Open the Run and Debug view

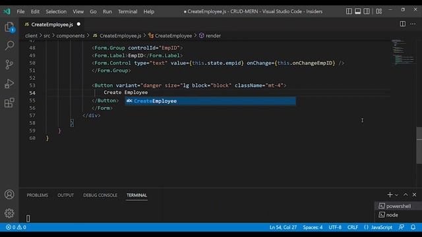point(9,84)
